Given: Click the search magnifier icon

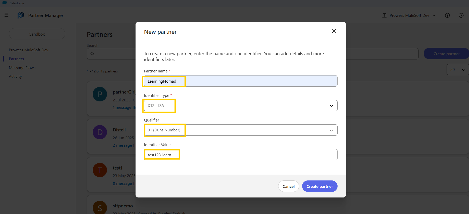Looking at the screenshot, I should tap(92, 54).
